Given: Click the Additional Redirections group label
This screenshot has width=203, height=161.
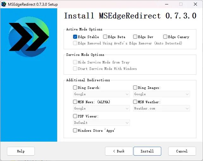Looking at the screenshot, I should [x=88, y=80].
